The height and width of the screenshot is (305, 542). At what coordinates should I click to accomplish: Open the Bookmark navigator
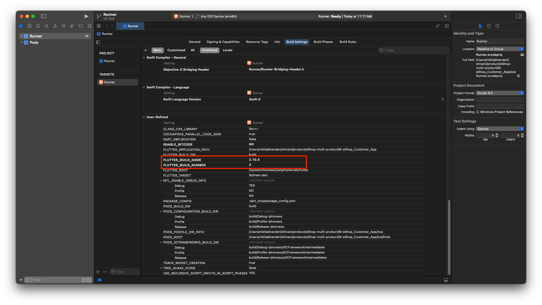(x=38, y=26)
